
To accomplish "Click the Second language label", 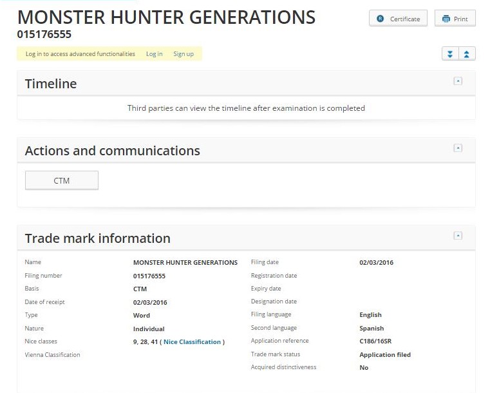I will [x=274, y=328].
